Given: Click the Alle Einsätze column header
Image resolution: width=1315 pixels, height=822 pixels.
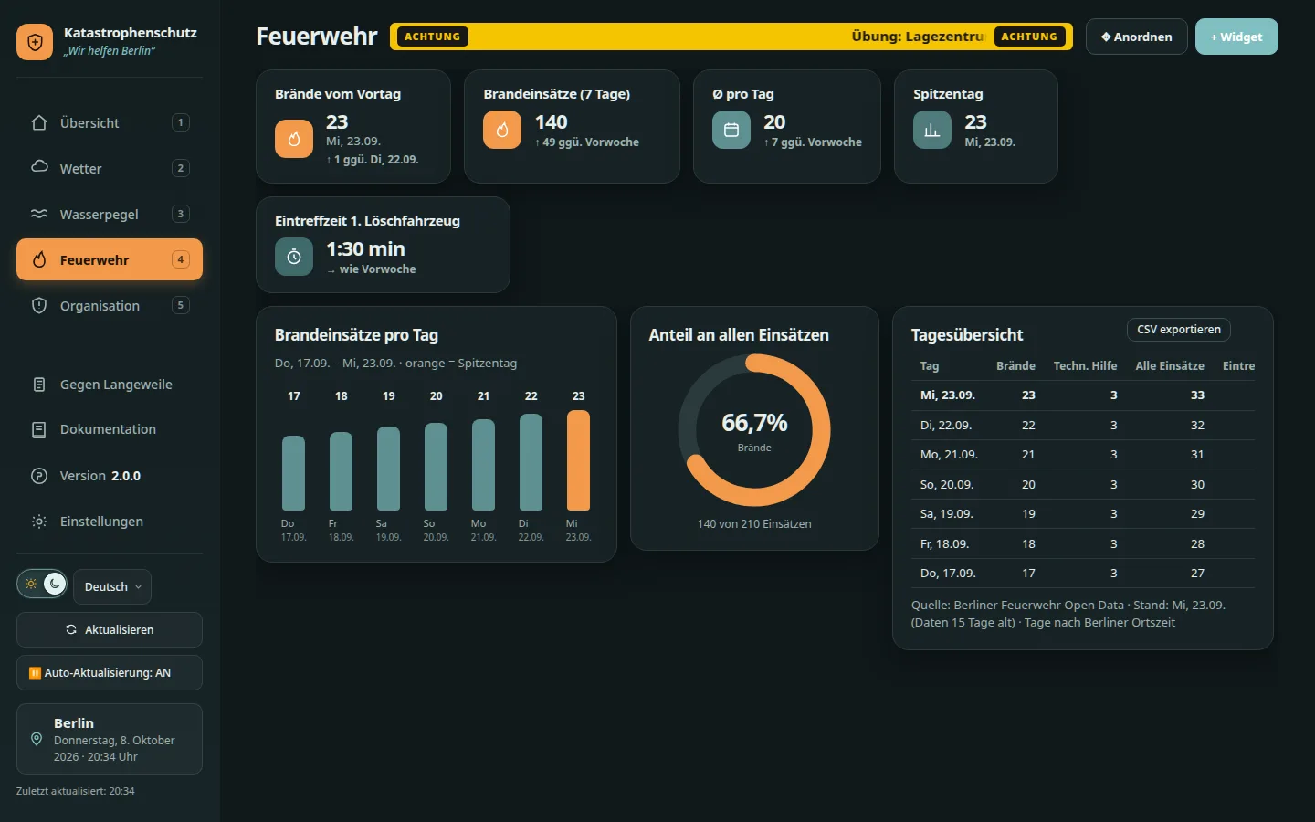Looking at the screenshot, I should point(1170,365).
